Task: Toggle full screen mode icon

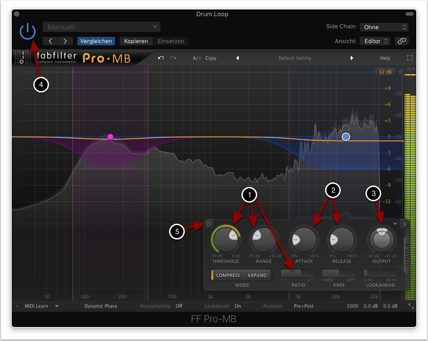Action: (x=409, y=58)
